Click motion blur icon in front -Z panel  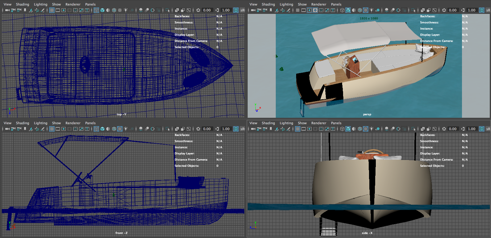pyautogui.click(x=147, y=129)
